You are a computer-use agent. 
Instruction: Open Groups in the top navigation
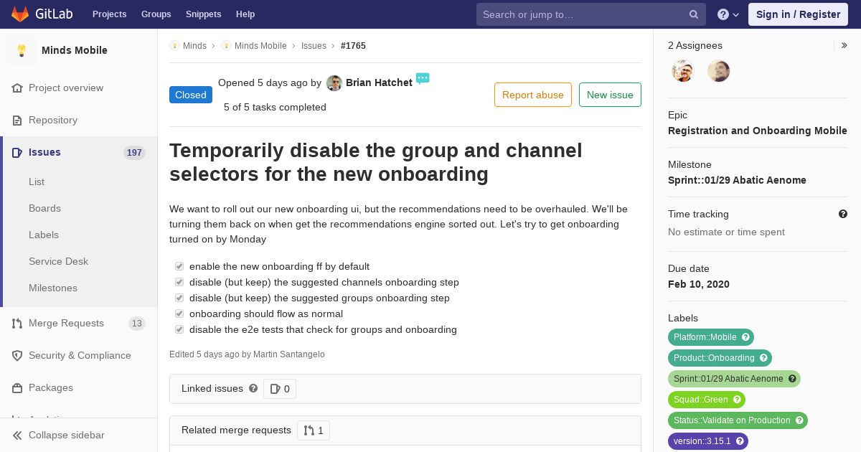(x=156, y=14)
